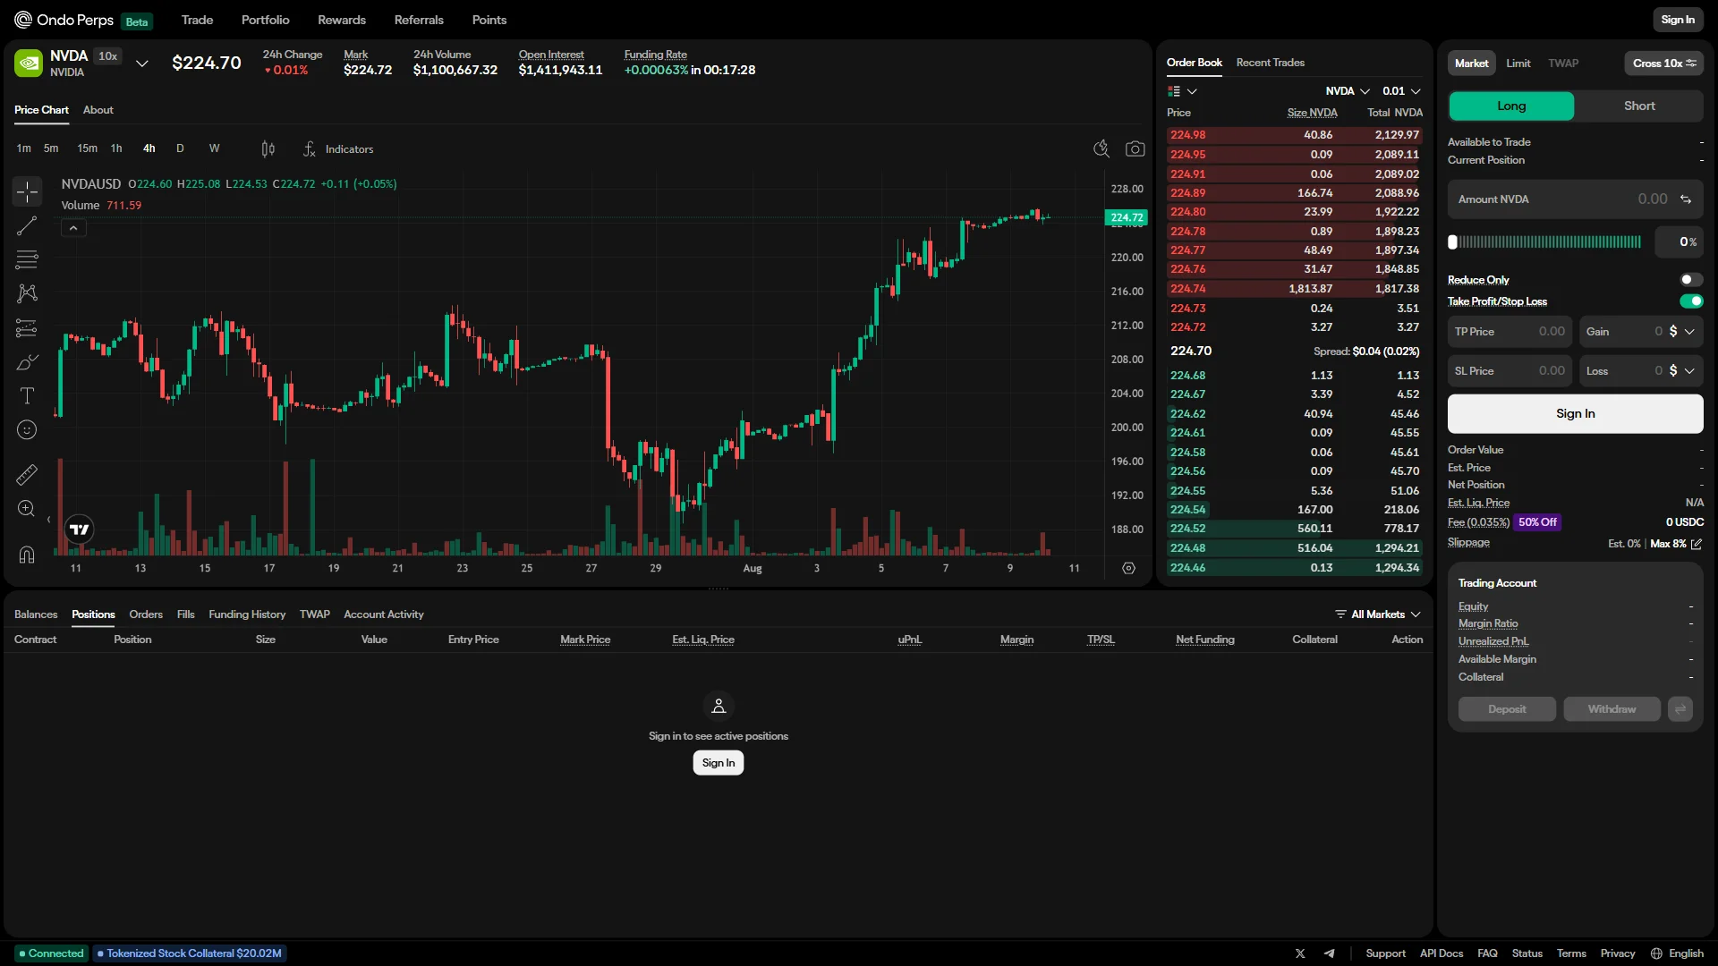Screen dimensions: 1718x966
Task: Go to the Rewards page
Action: pyautogui.click(x=342, y=20)
